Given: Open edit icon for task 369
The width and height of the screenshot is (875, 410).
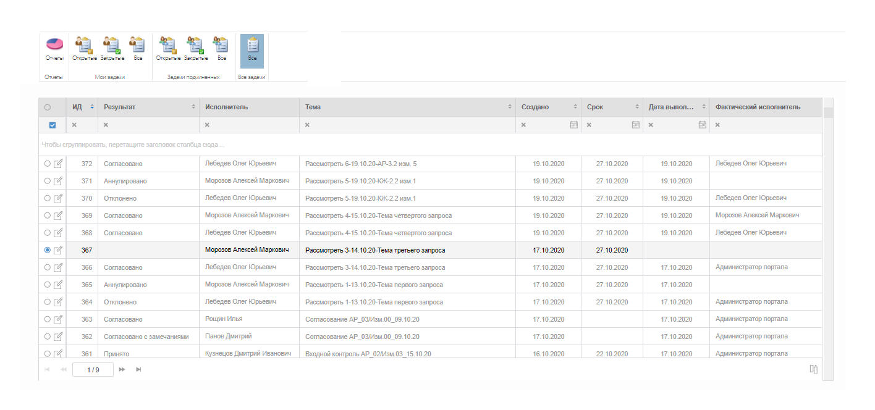Looking at the screenshot, I should click(58, 215).
